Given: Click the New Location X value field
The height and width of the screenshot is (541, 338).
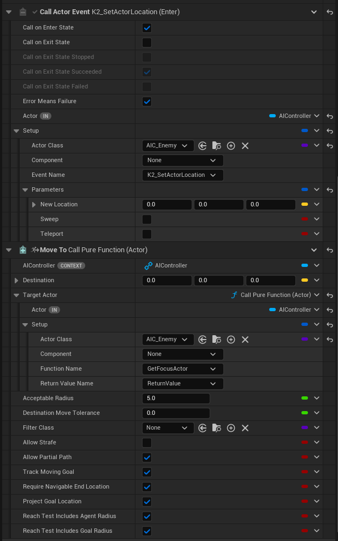Looking at the screenshot, I should click(x=167, y=205).
